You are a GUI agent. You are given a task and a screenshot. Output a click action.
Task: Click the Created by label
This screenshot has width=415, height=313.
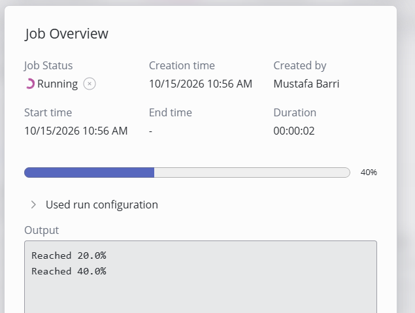click(x=300, y=65)
